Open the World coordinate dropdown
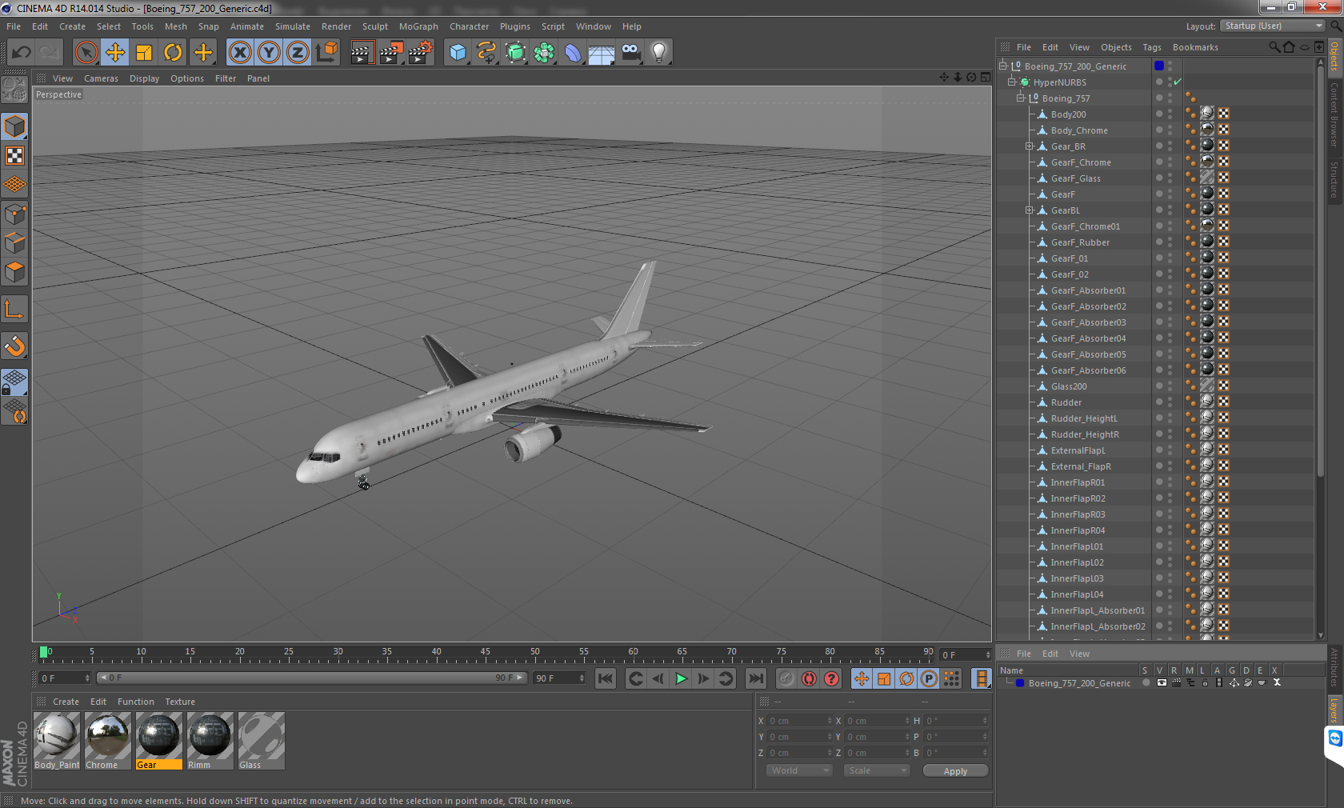The height and width of the screenshot is (808, 1344). tap(799, 770)
